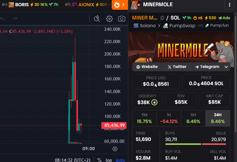Select the 5M timeframe tab
The image size is (237, 162).
(144, 118)
